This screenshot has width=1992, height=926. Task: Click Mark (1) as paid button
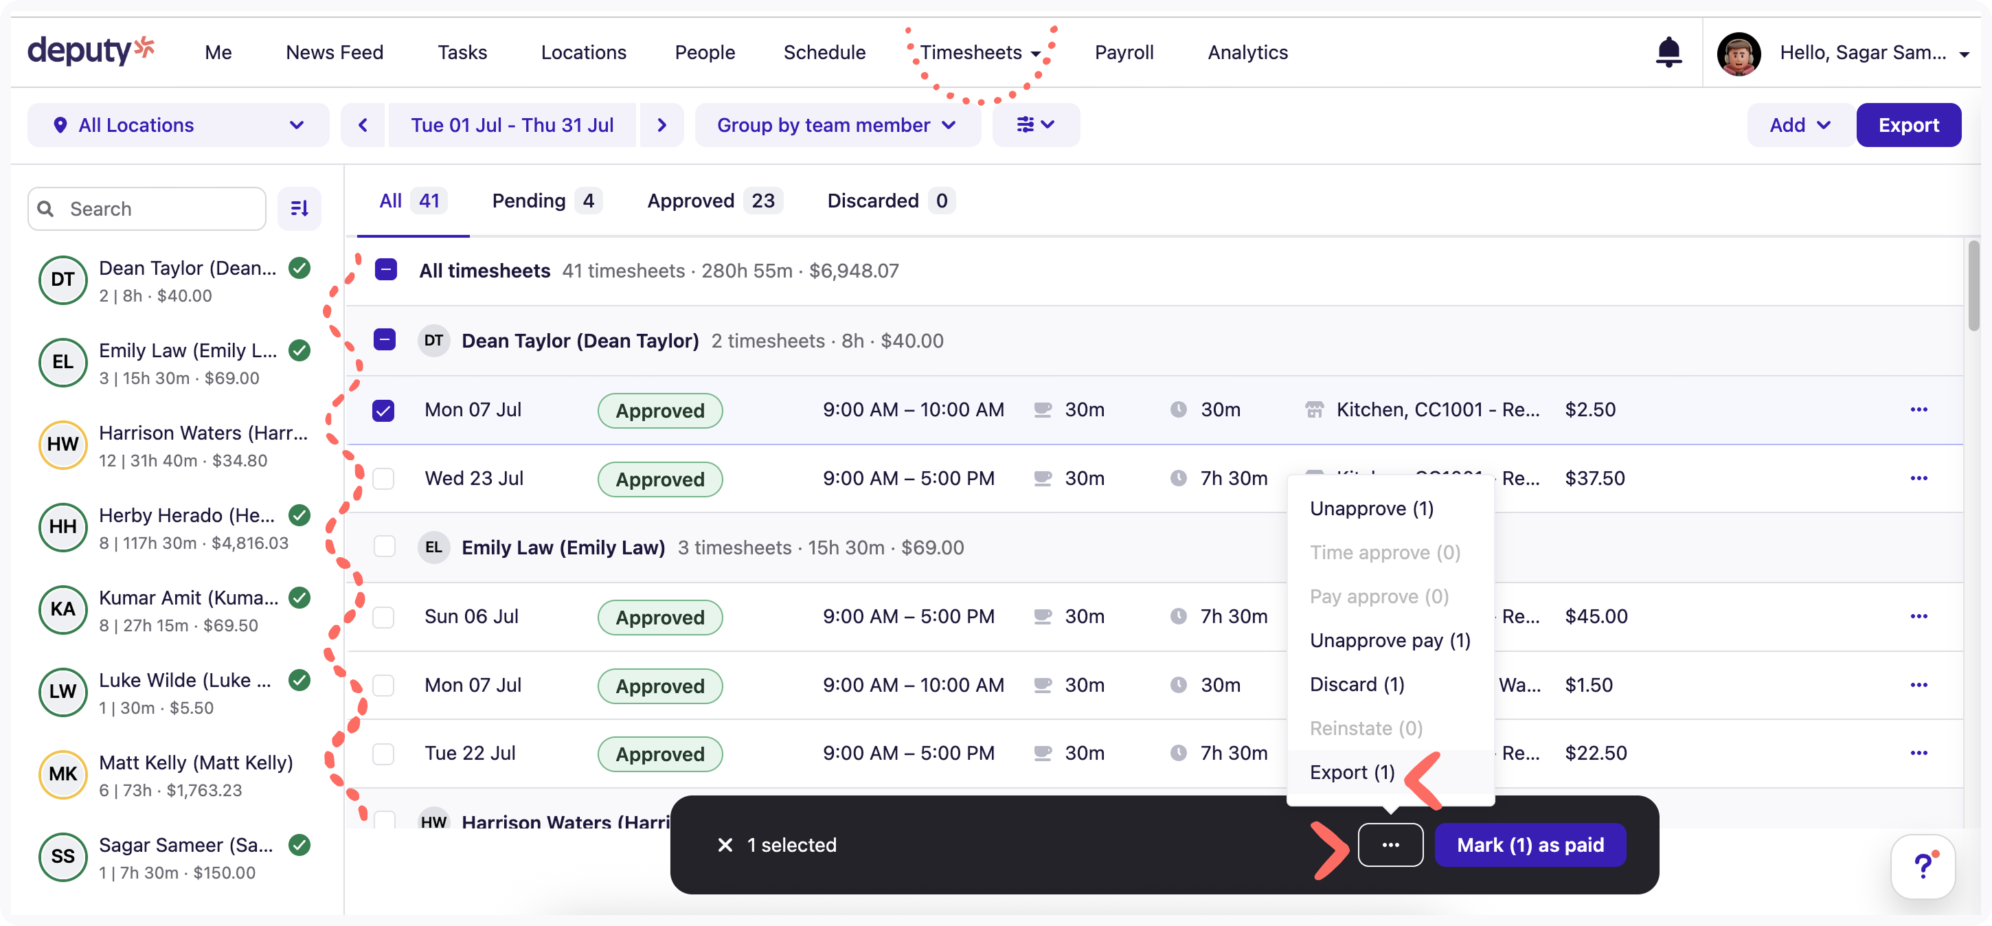1530,845
